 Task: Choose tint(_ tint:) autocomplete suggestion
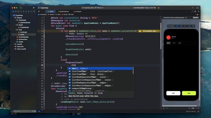100,69
